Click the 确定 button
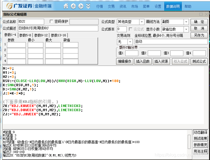210x160 pixels. 199,22
